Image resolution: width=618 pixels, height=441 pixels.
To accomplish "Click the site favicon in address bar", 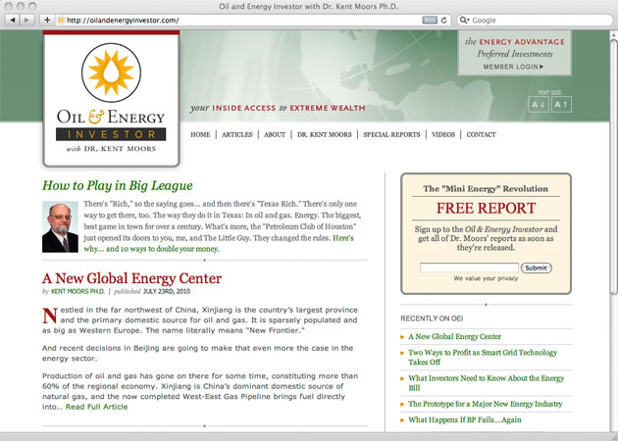I will tap(61, 20).
